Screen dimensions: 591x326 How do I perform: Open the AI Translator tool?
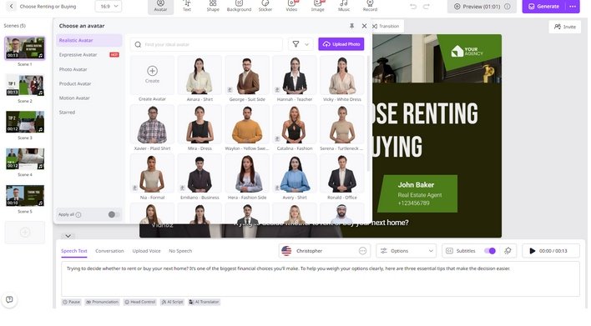pos(204,302)
